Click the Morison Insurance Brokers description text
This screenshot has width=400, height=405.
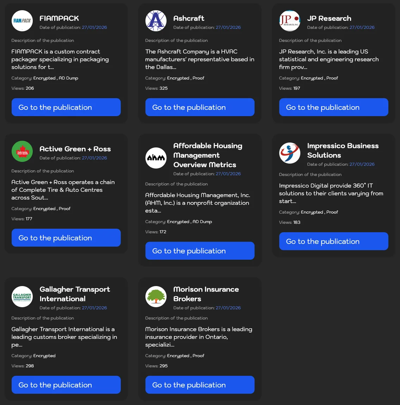(199, 337)
